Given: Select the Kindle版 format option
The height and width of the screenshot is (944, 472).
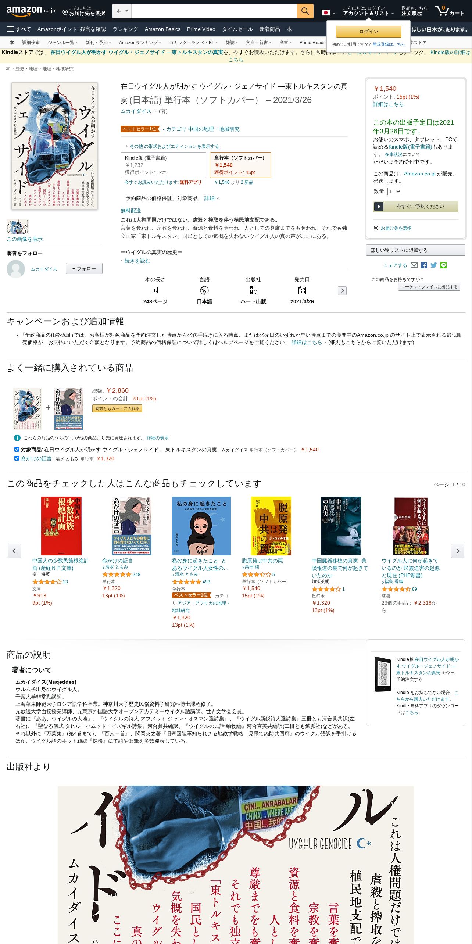Looking at the screenshot, I should 163,165.
